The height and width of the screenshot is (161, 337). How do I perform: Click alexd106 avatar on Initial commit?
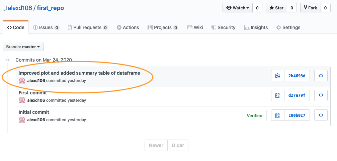[x=22, y=120]
